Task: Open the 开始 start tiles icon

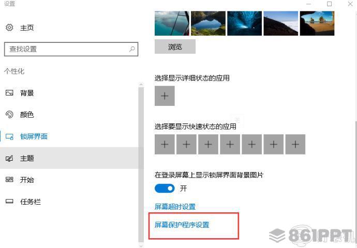Action: [9, 180]
